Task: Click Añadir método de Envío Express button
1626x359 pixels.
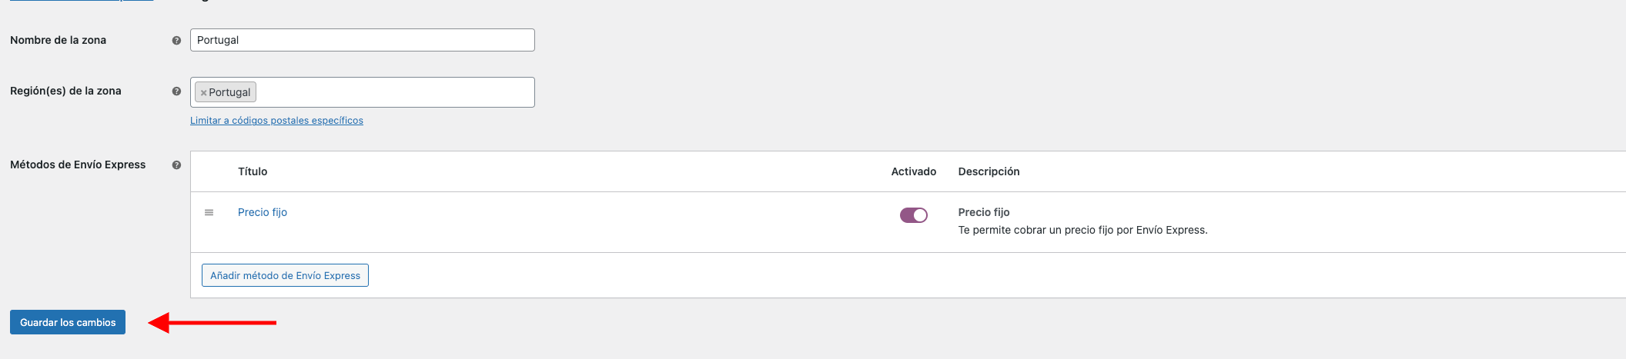Action: click(x=285, y=275)
